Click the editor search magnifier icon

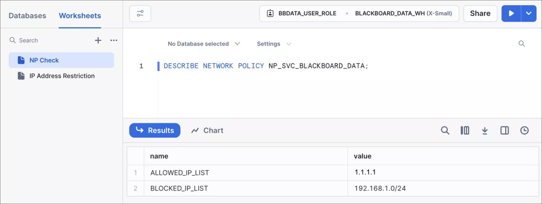pos(522,44)
